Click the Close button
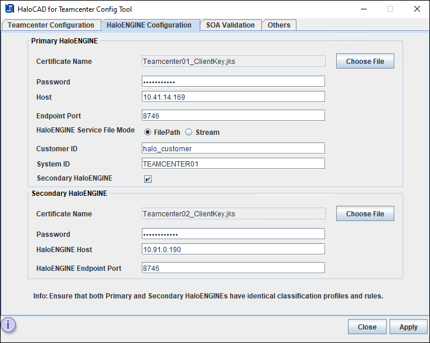Viewport: 430px width, 343px height. tap(367, 327)
